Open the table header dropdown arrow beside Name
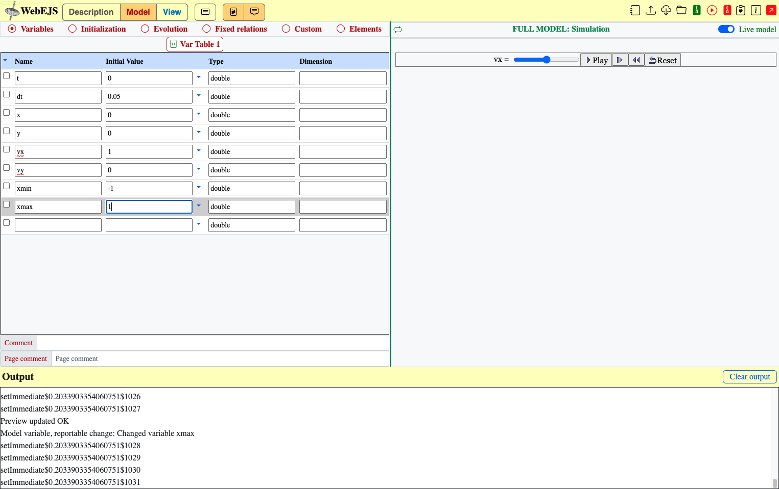This screenshot has width=779, height=489. pos(6,61)
